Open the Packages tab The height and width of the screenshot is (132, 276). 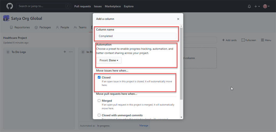[x=43, y=28]
